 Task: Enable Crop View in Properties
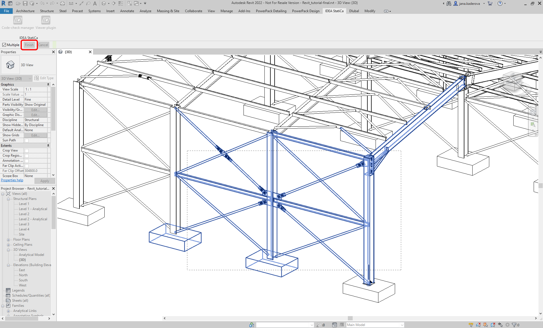(x=26, y=150)
